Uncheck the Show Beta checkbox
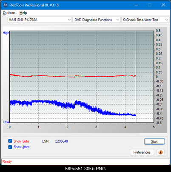Viewport: 171px width, 172px height. pos(10,141)
